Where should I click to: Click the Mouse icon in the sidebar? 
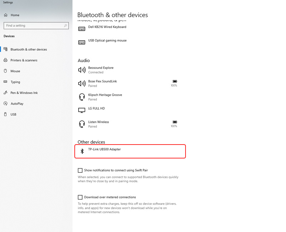click(x=5, y=71)
